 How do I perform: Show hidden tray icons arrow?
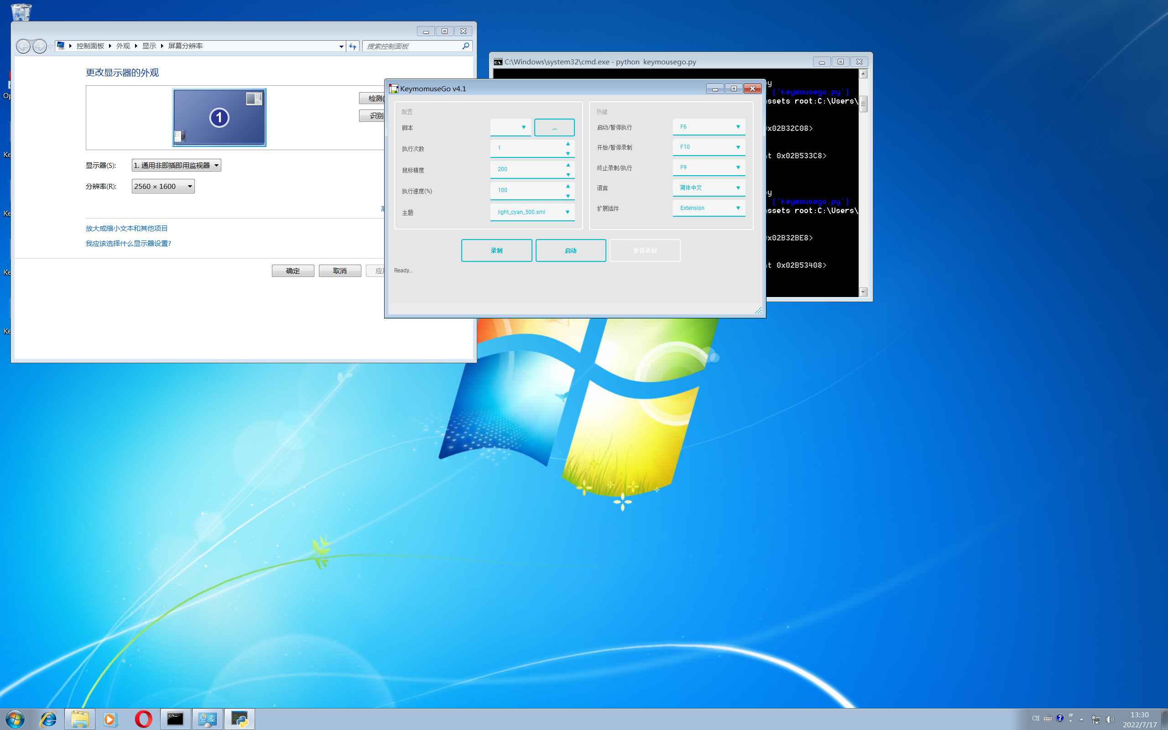click(x=1081, y=720)
